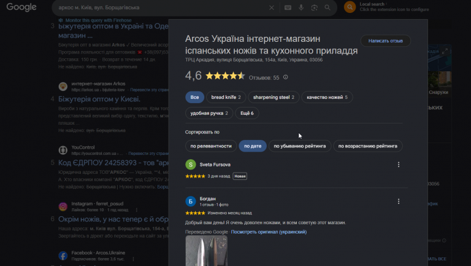
Task: Open the Google logo homepage
Action: [21, 7]
